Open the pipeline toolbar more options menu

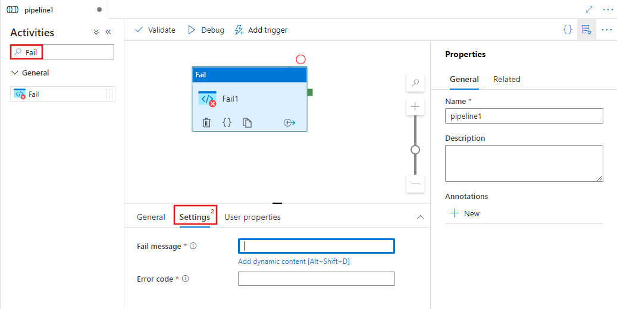coord(607,30)
